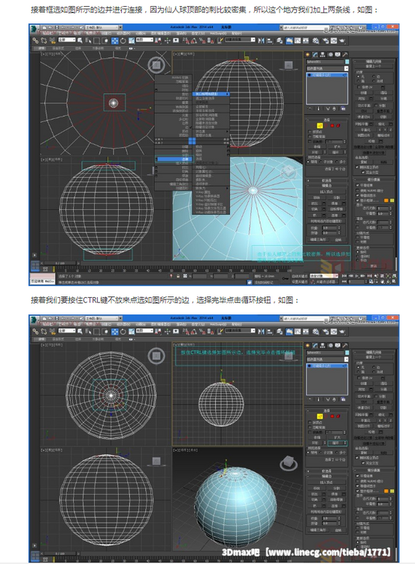Click Select and Move tool in second screenshot
The height and width of the screenshot is (564, 415).
pyautogui.click(x=115, y=332)
